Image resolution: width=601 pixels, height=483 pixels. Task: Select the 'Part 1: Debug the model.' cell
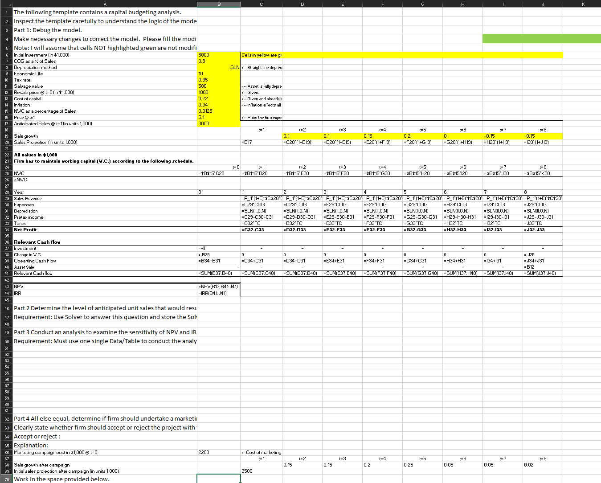(105, 30)
